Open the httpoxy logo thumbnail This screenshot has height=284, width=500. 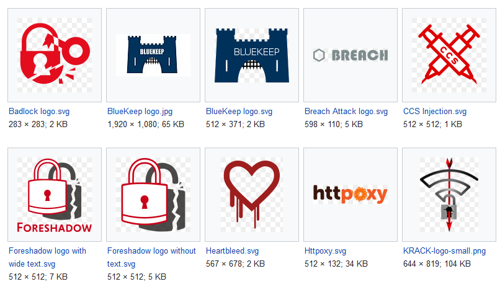350,195
